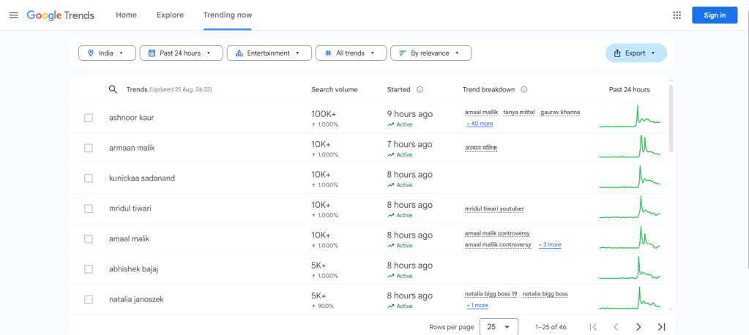Click the 'amaal malik controversy' chip
This screenshot has width=749, height=335.
[497, 233]
